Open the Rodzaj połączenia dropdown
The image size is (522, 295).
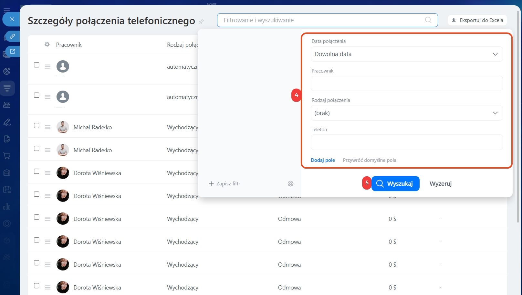coord(406,113)
